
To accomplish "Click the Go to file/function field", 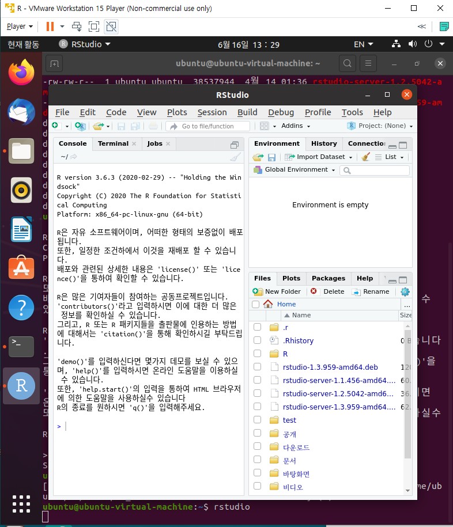I will [208, 126].
